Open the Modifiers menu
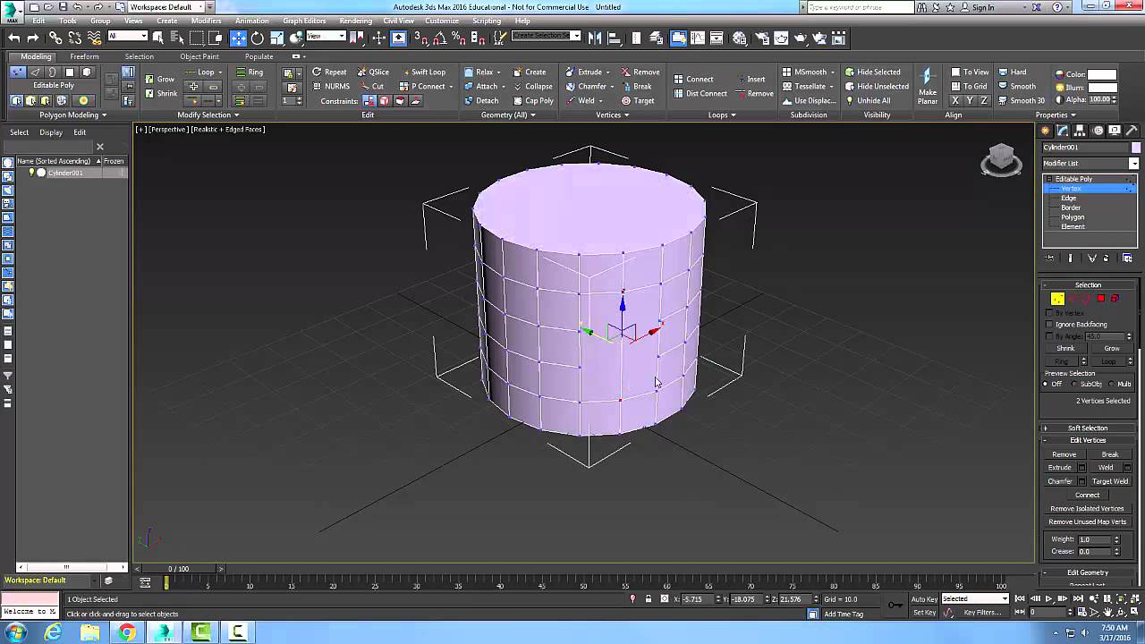Viewport: 1145px width, 644px height. coord(206,21)
